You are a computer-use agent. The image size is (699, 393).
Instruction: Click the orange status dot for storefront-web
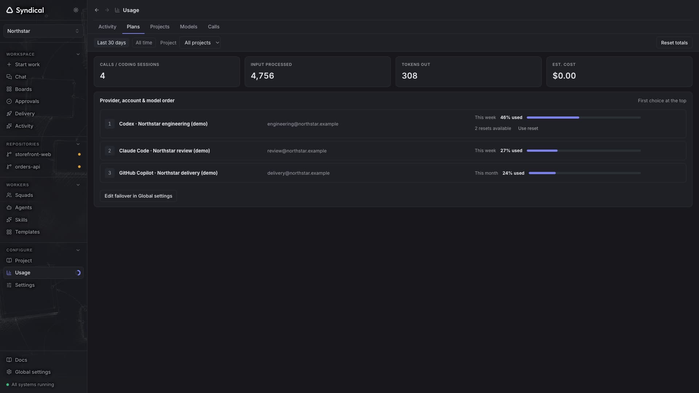click(79, 154)
